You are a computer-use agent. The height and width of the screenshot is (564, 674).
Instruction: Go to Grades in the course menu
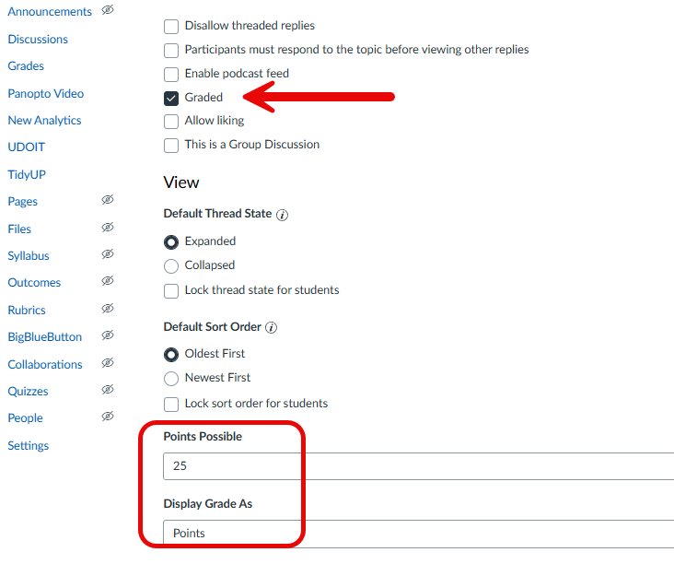[26, 65]
